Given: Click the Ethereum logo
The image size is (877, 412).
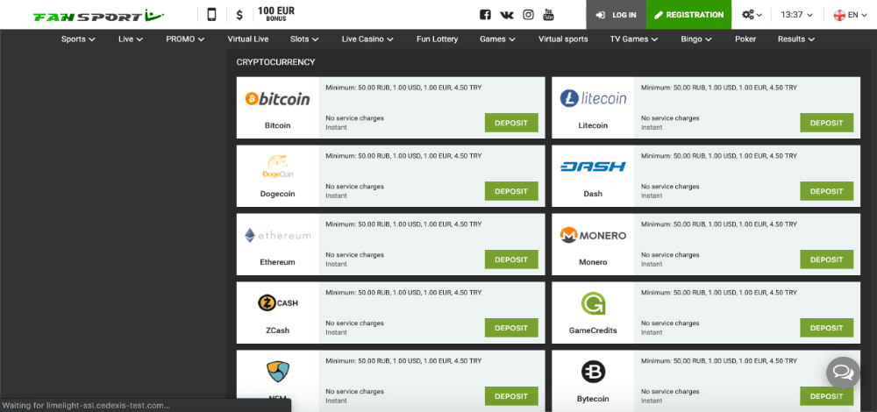Looking at the screenshot, I should click(x=277, y=235).
